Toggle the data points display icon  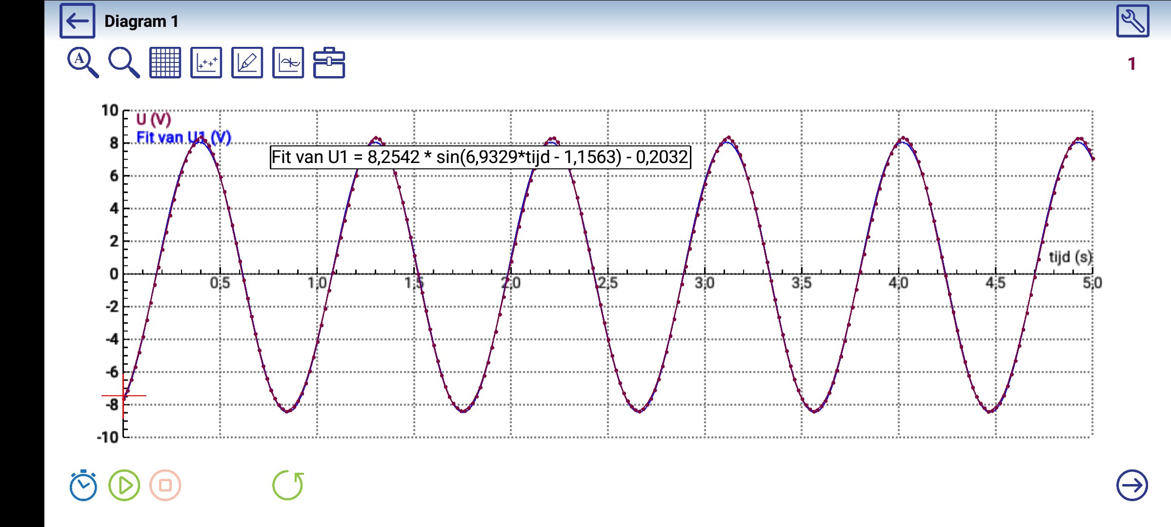click(x=206, y=62)
